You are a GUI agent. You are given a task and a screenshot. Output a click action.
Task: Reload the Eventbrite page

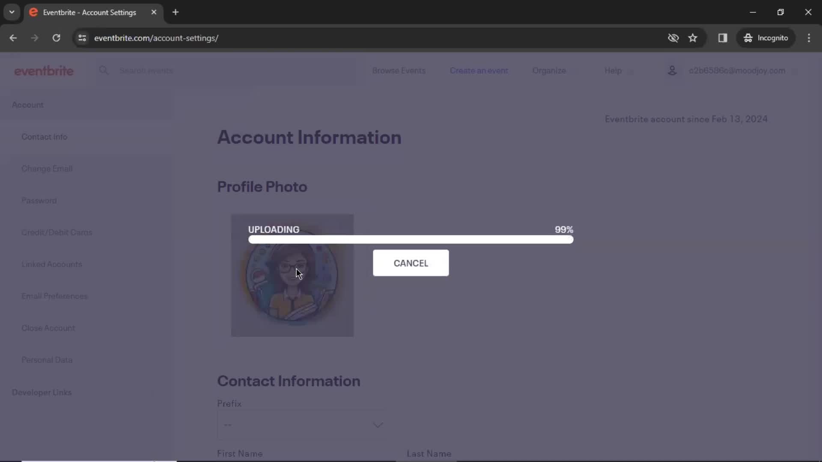56,38
